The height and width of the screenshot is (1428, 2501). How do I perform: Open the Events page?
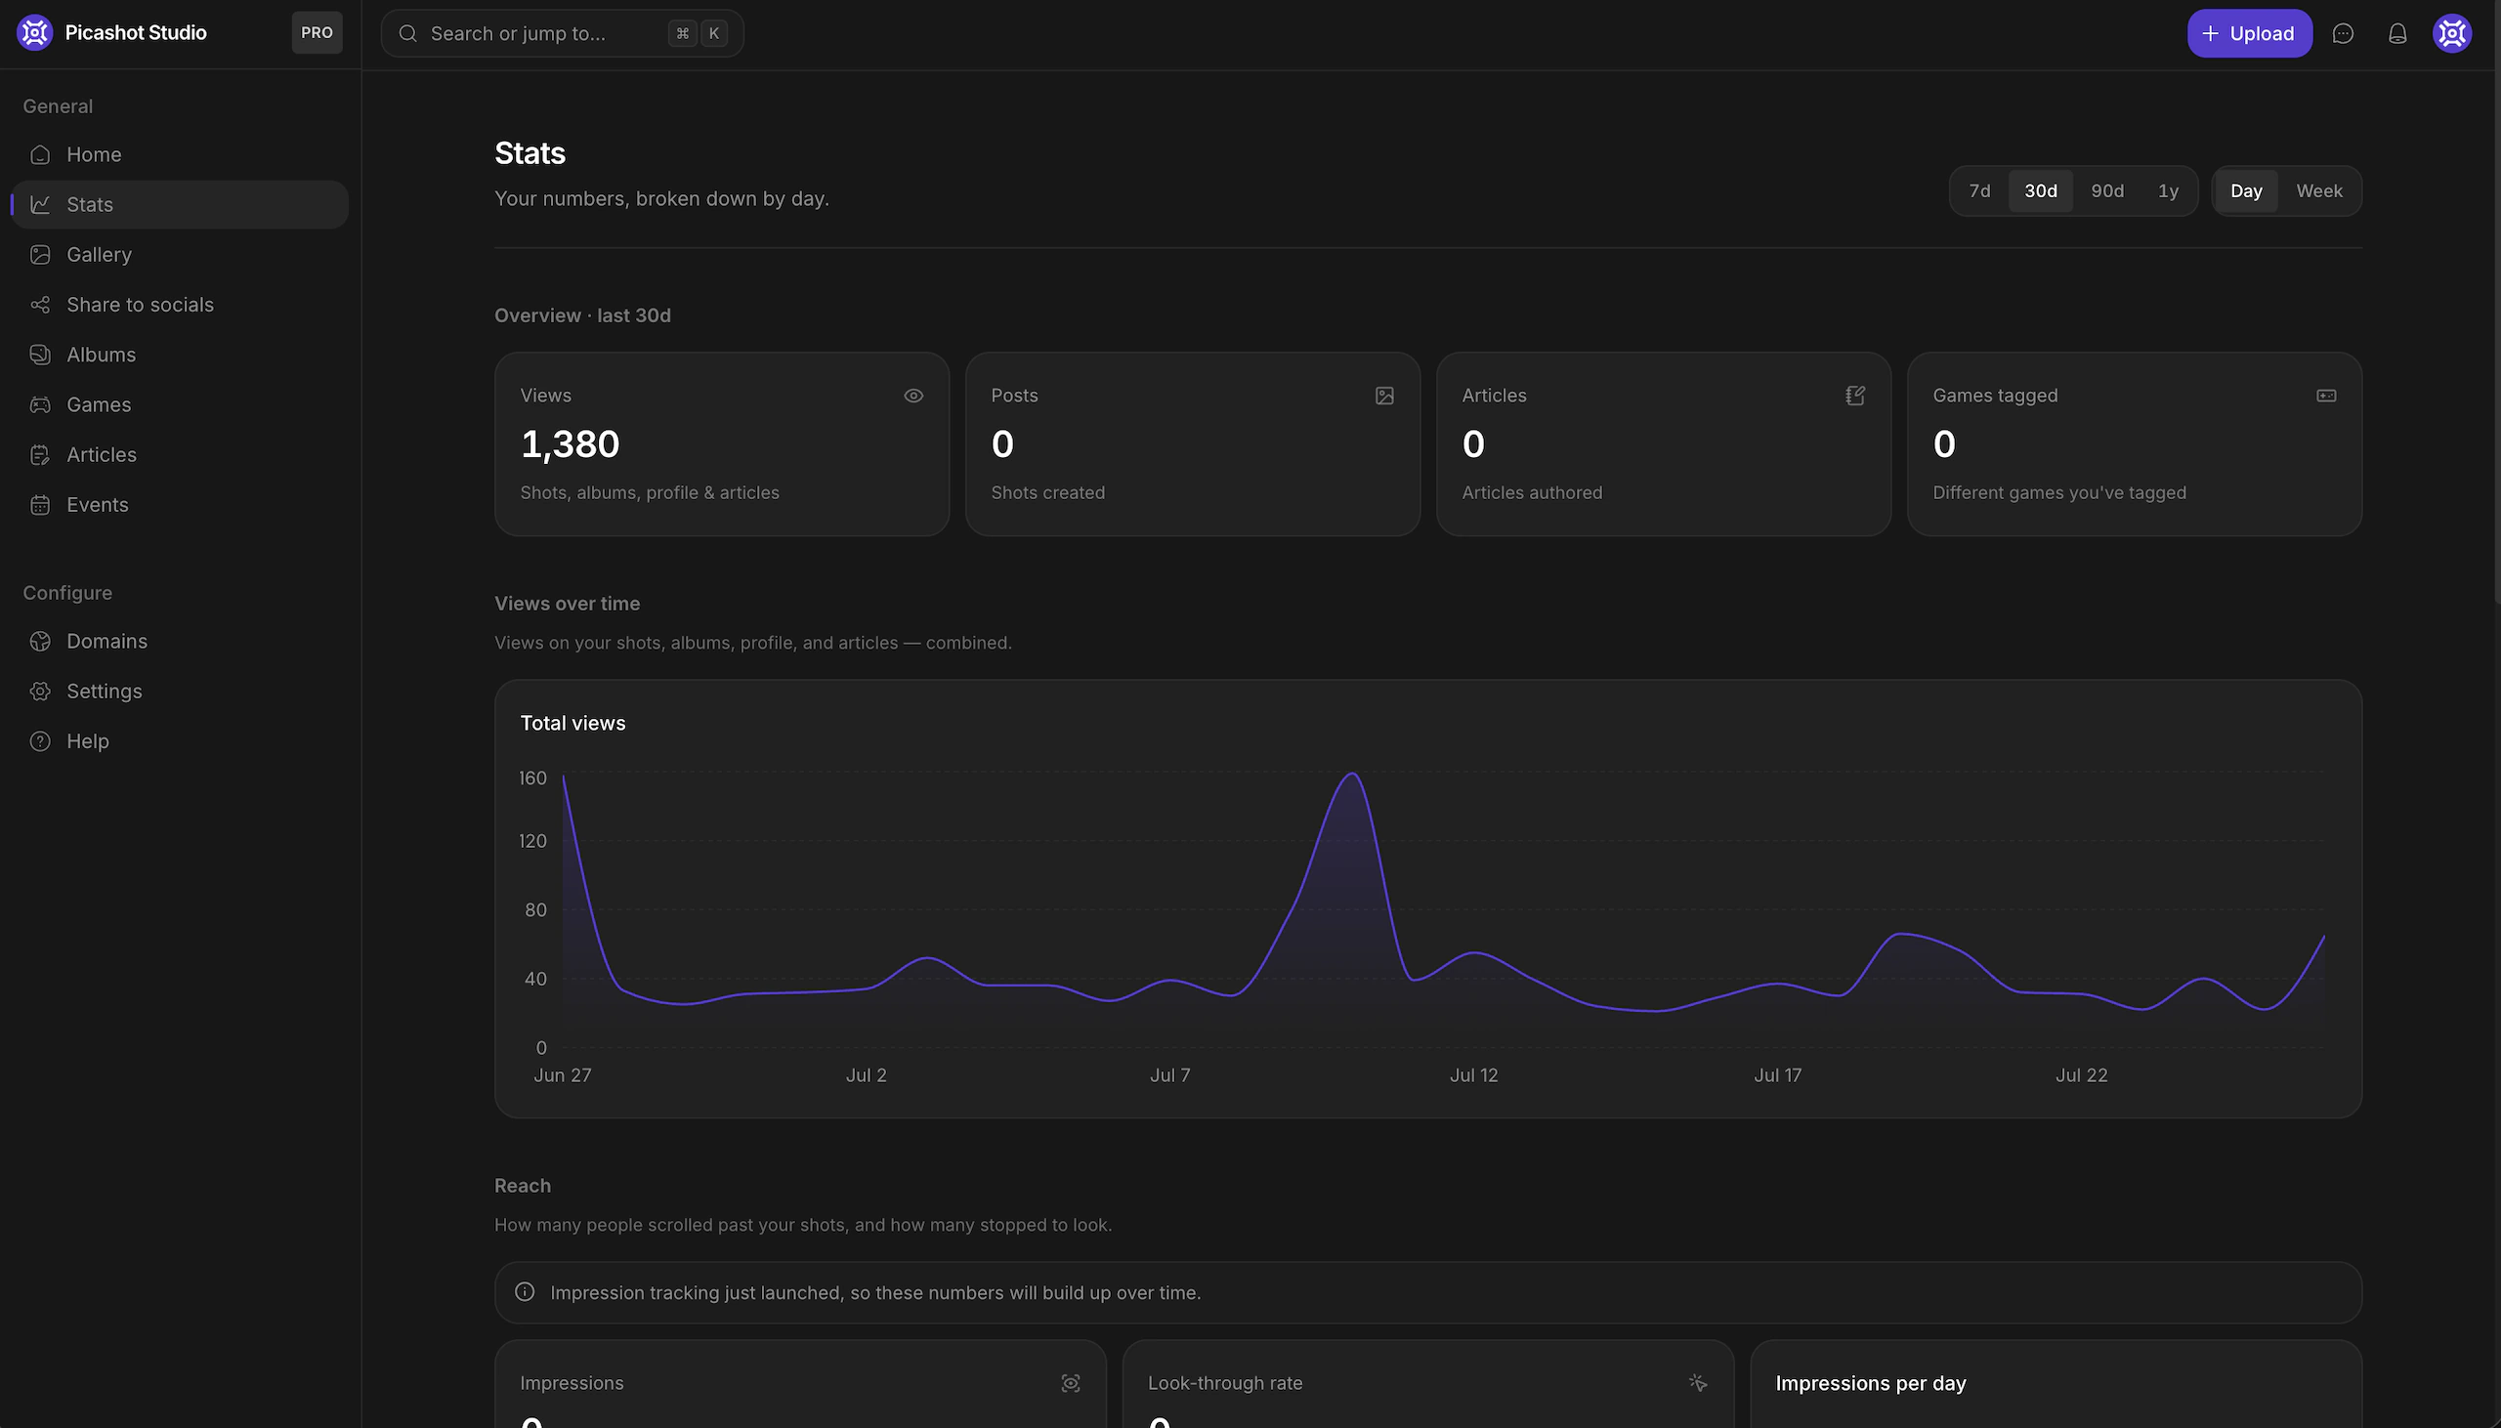180,505
